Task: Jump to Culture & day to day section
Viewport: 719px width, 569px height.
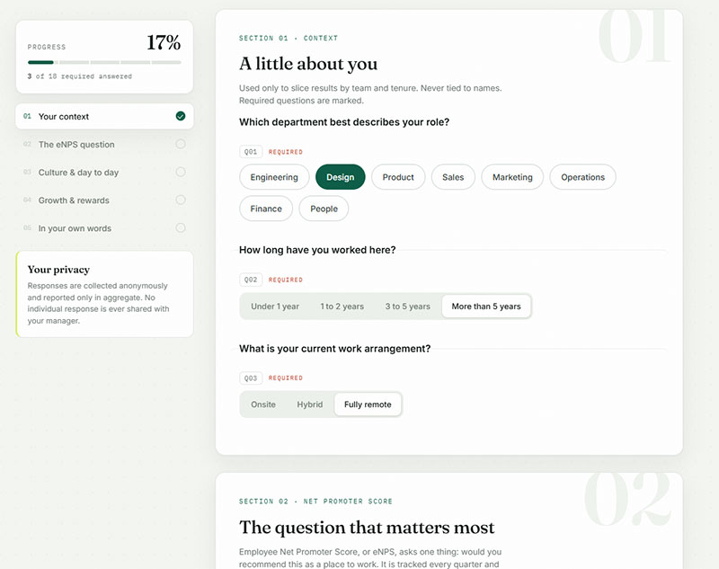Action: coord(104,173)
